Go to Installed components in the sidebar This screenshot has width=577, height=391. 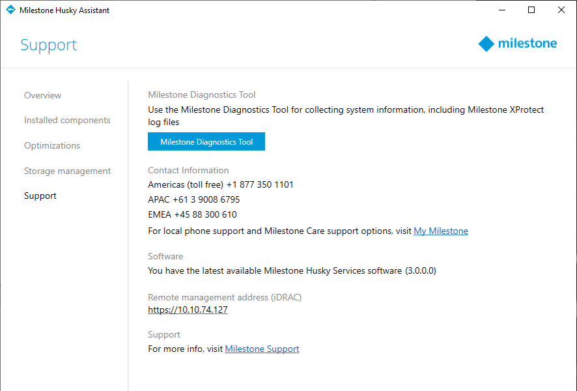(x=67, y=120)
